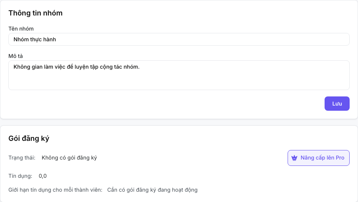Click the crown icon on upgrade button

click(294, 158)
